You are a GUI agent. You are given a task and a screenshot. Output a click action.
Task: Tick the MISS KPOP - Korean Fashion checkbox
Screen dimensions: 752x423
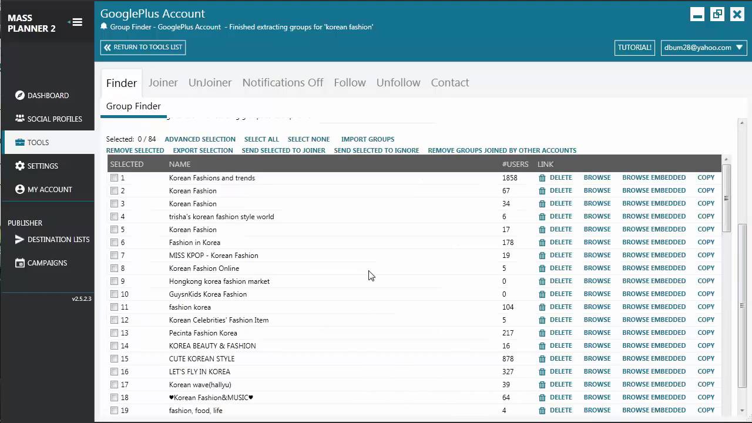click(114, 256)
